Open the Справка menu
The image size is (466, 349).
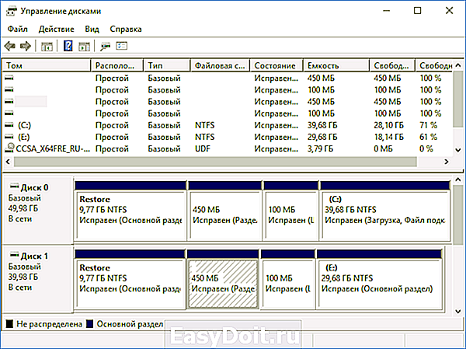pyautogui.click(x=125, y=30)
